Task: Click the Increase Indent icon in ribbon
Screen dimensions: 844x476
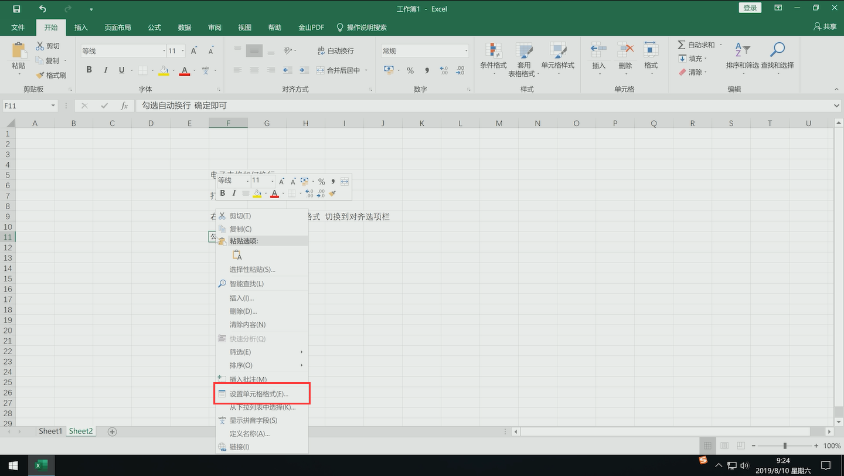Action: 304,70
